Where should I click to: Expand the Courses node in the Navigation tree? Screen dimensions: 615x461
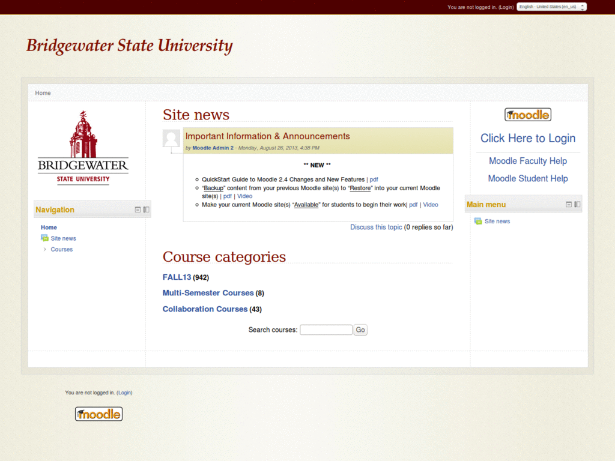click(44, 249)
